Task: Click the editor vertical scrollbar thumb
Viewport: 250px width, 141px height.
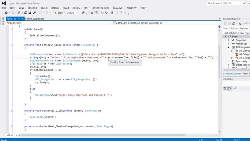Action: pyautogui.click(x=220, y=61)
